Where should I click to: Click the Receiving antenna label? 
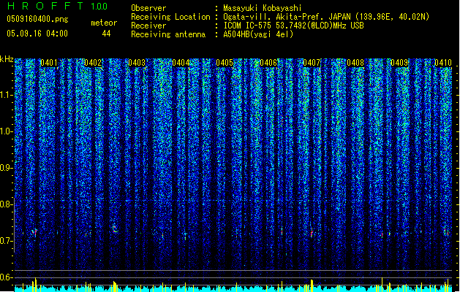[168, 34]
